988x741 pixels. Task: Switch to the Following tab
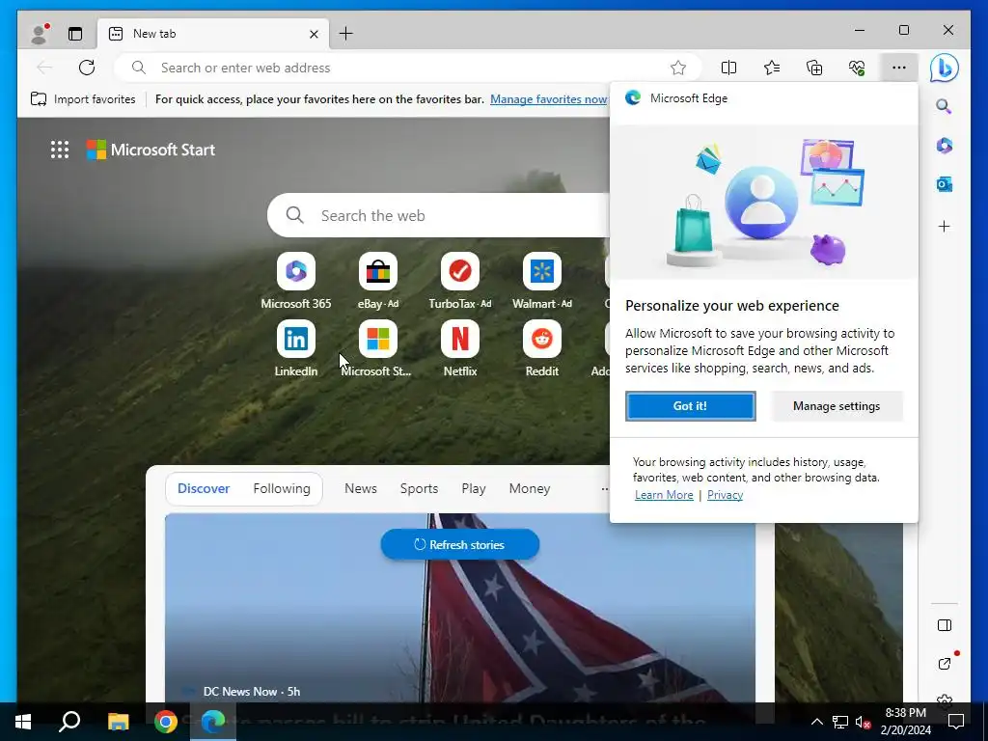[282, 488]
